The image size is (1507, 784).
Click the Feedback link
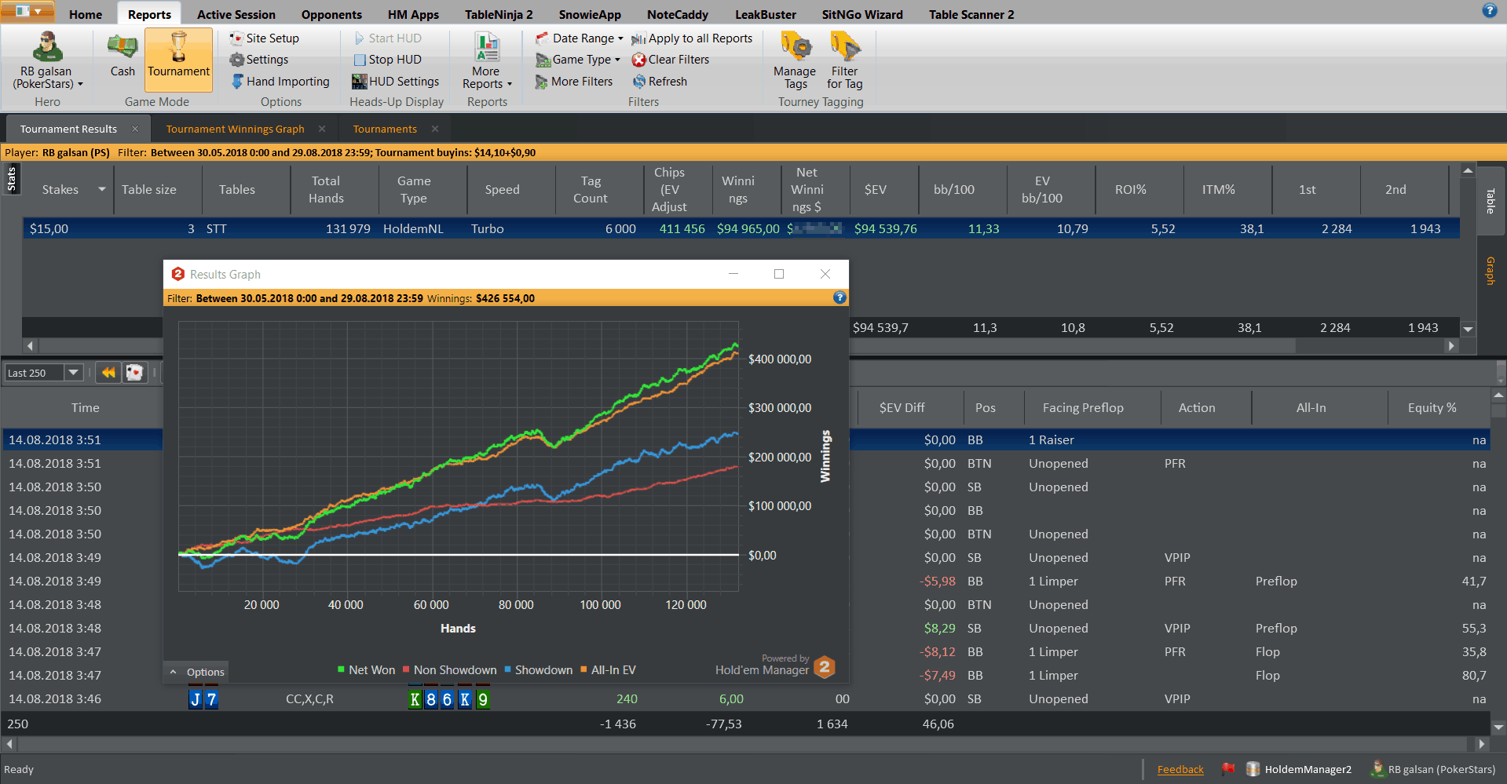[1180, 770]
